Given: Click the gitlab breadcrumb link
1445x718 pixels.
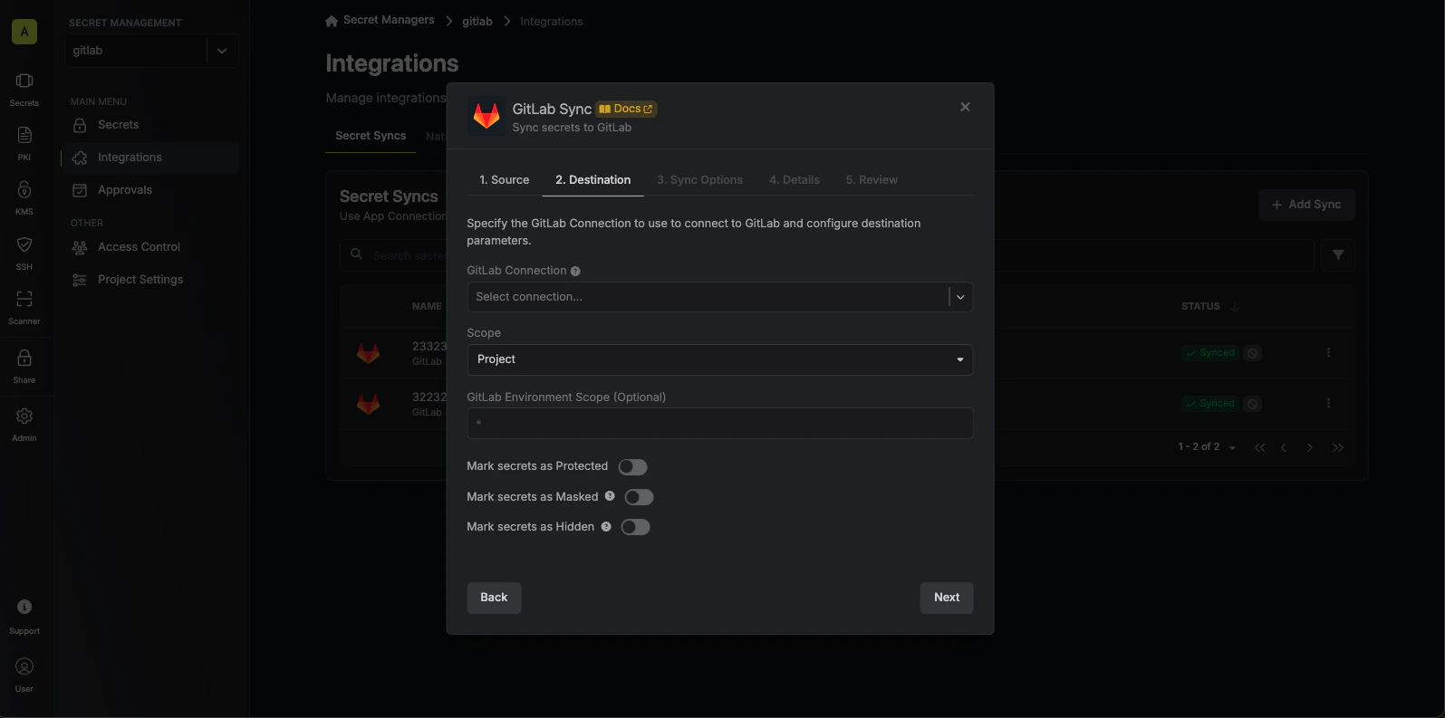Looking at the screenshot, I should 477,21.
